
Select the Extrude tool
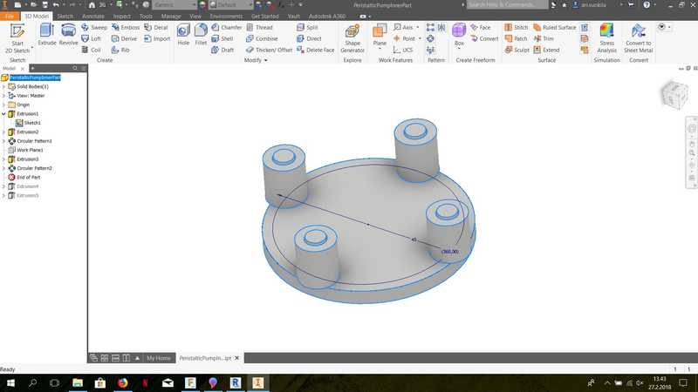click(47, 35)
